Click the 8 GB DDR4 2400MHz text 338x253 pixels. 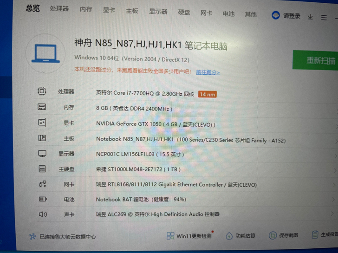click(134, 109)
